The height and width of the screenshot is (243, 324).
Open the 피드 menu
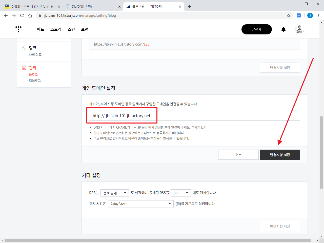(x=40, y=29)
